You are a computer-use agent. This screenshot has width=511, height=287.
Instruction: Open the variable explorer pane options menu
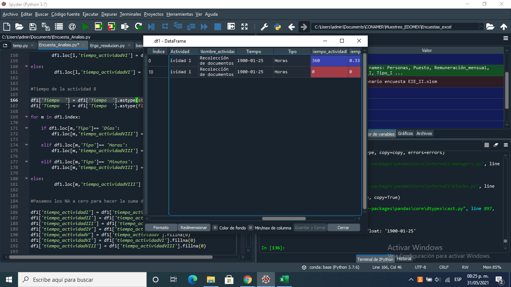point(506,38)
